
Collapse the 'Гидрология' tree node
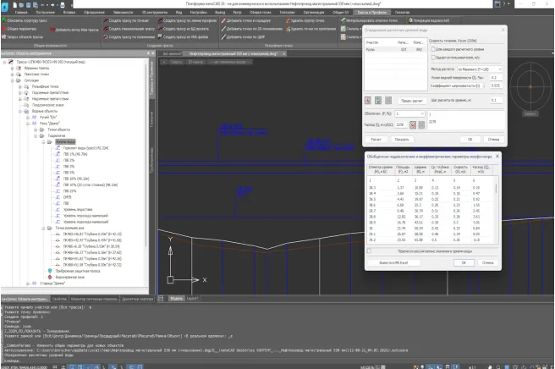click(41, 134)
